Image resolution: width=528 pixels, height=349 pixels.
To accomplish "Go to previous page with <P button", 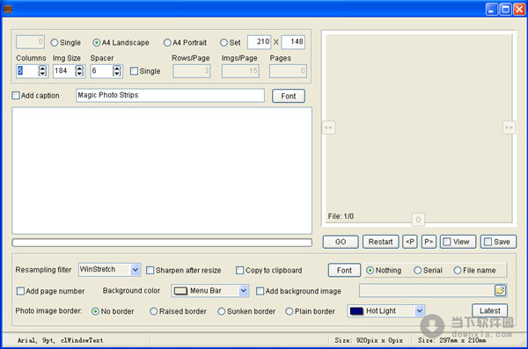I will click(x=410, y=242).
